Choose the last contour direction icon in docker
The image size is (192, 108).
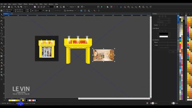pyautogui.click(x=165, y=16)
